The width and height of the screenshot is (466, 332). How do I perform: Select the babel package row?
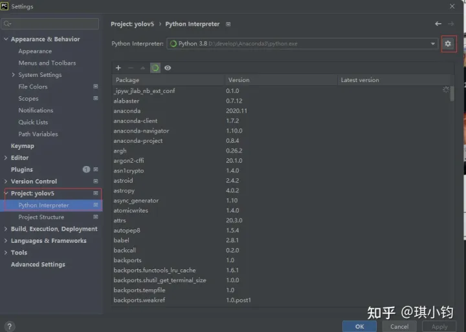coord(281,240)
